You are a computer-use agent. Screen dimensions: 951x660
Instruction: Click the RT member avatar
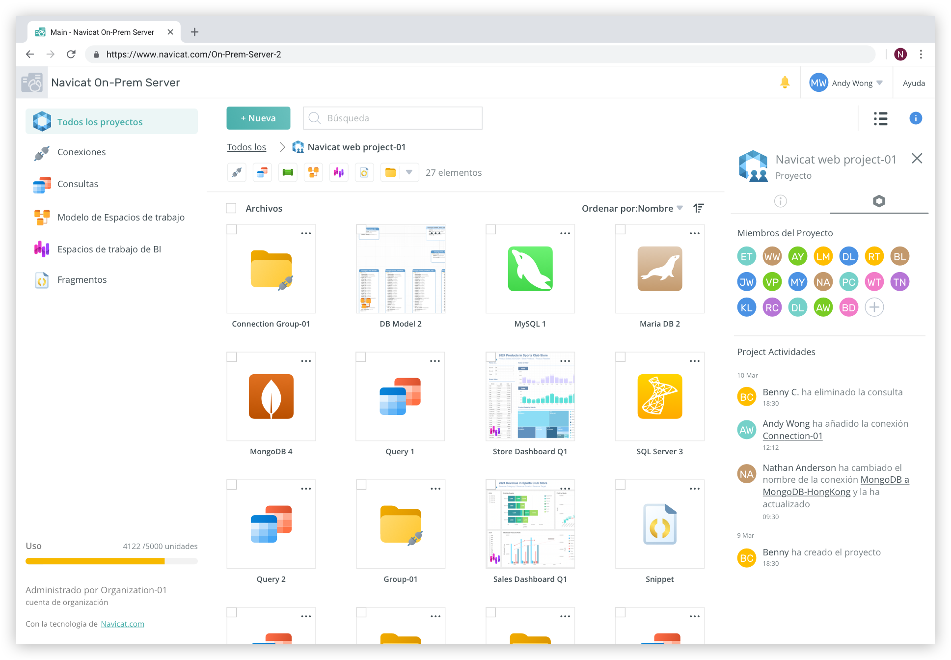874,256
